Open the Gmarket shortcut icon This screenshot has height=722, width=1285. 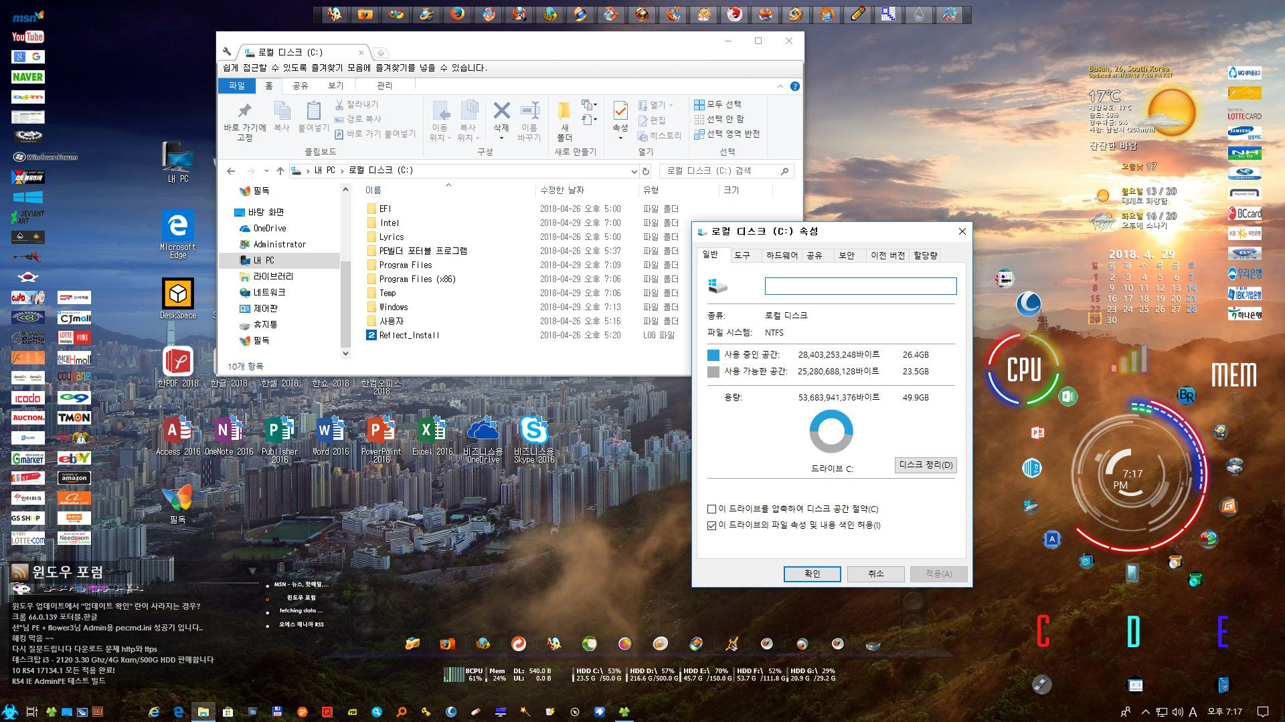27,458
